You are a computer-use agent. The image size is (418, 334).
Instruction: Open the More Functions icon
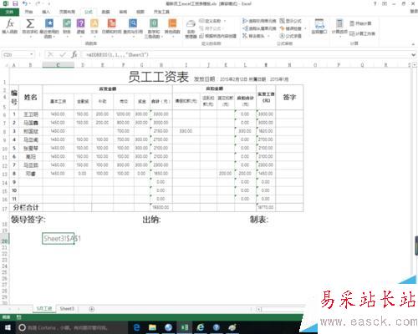coord(172,23)
